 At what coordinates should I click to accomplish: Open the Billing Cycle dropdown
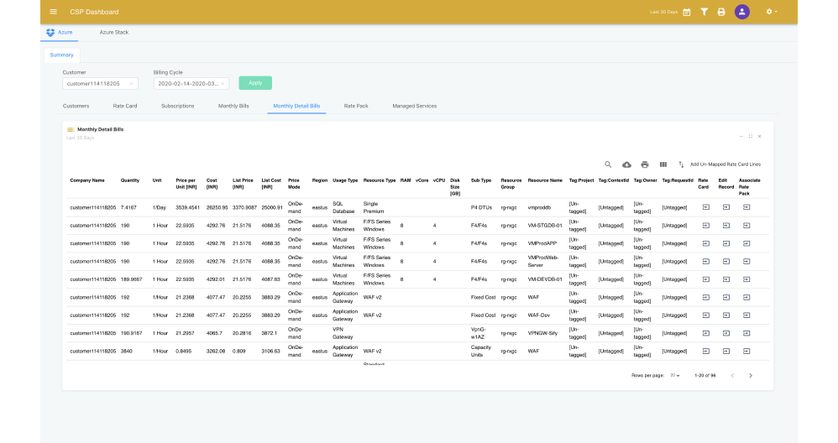pos(191,83)
